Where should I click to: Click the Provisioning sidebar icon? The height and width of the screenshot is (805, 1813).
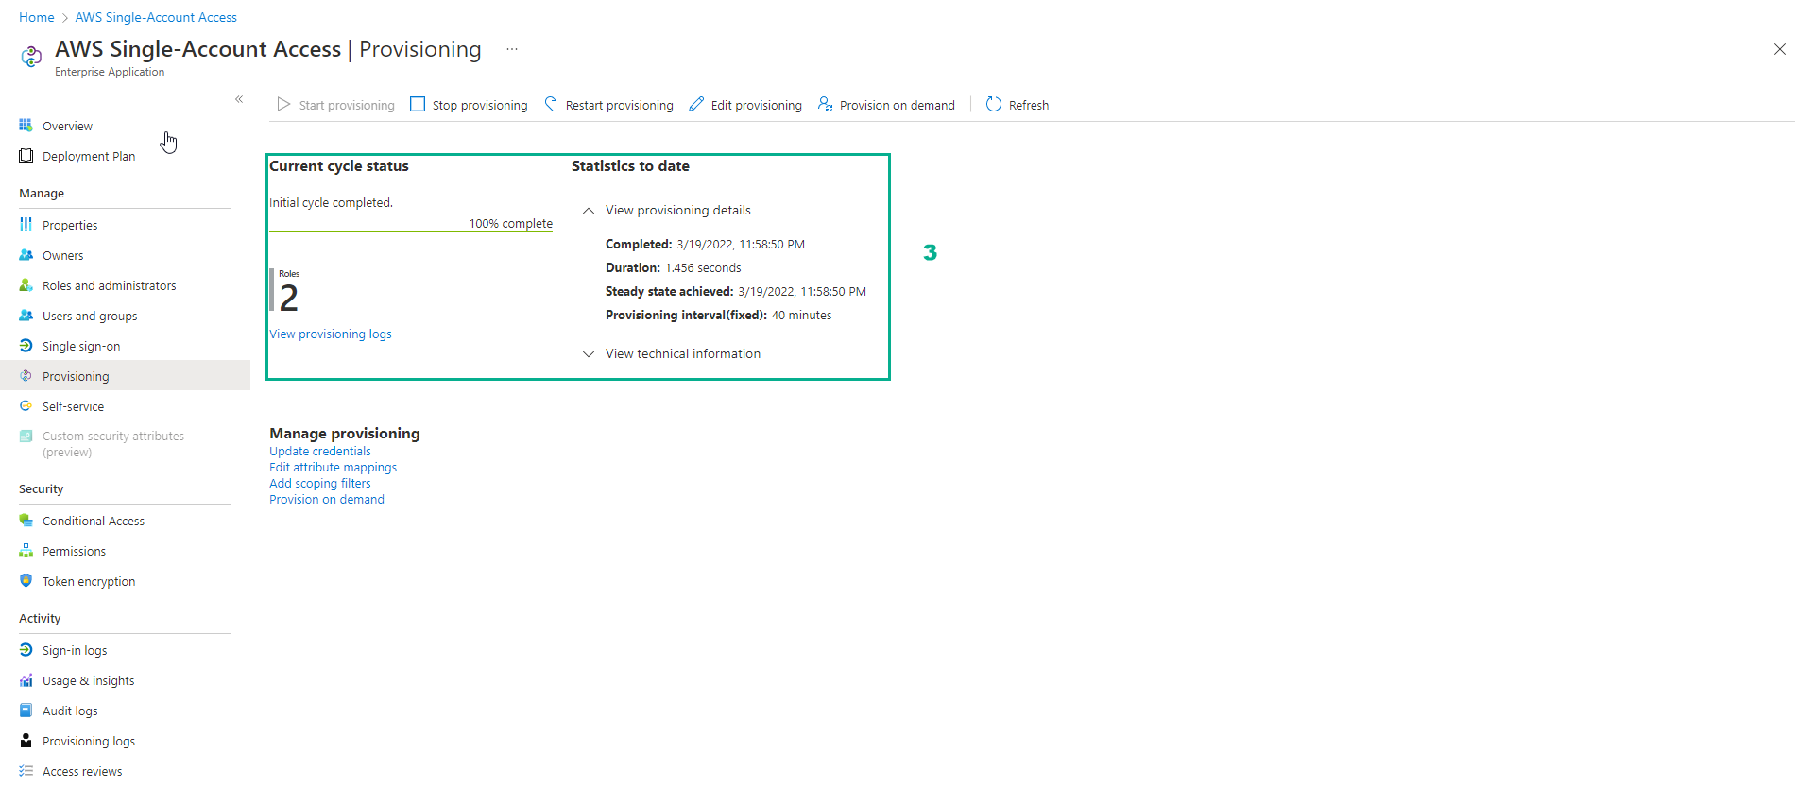pos(26,376)
